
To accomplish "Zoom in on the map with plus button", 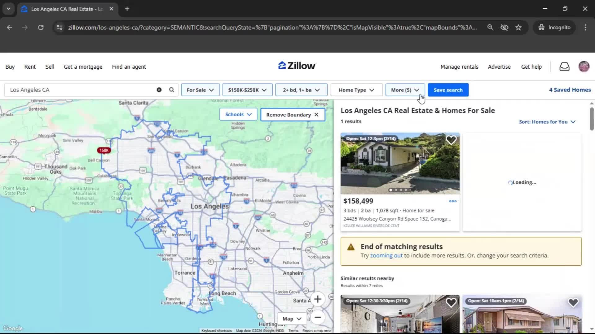I will click(318, 299).
